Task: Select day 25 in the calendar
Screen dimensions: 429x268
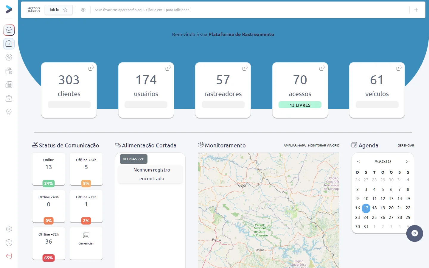Action: click(374, 217)
